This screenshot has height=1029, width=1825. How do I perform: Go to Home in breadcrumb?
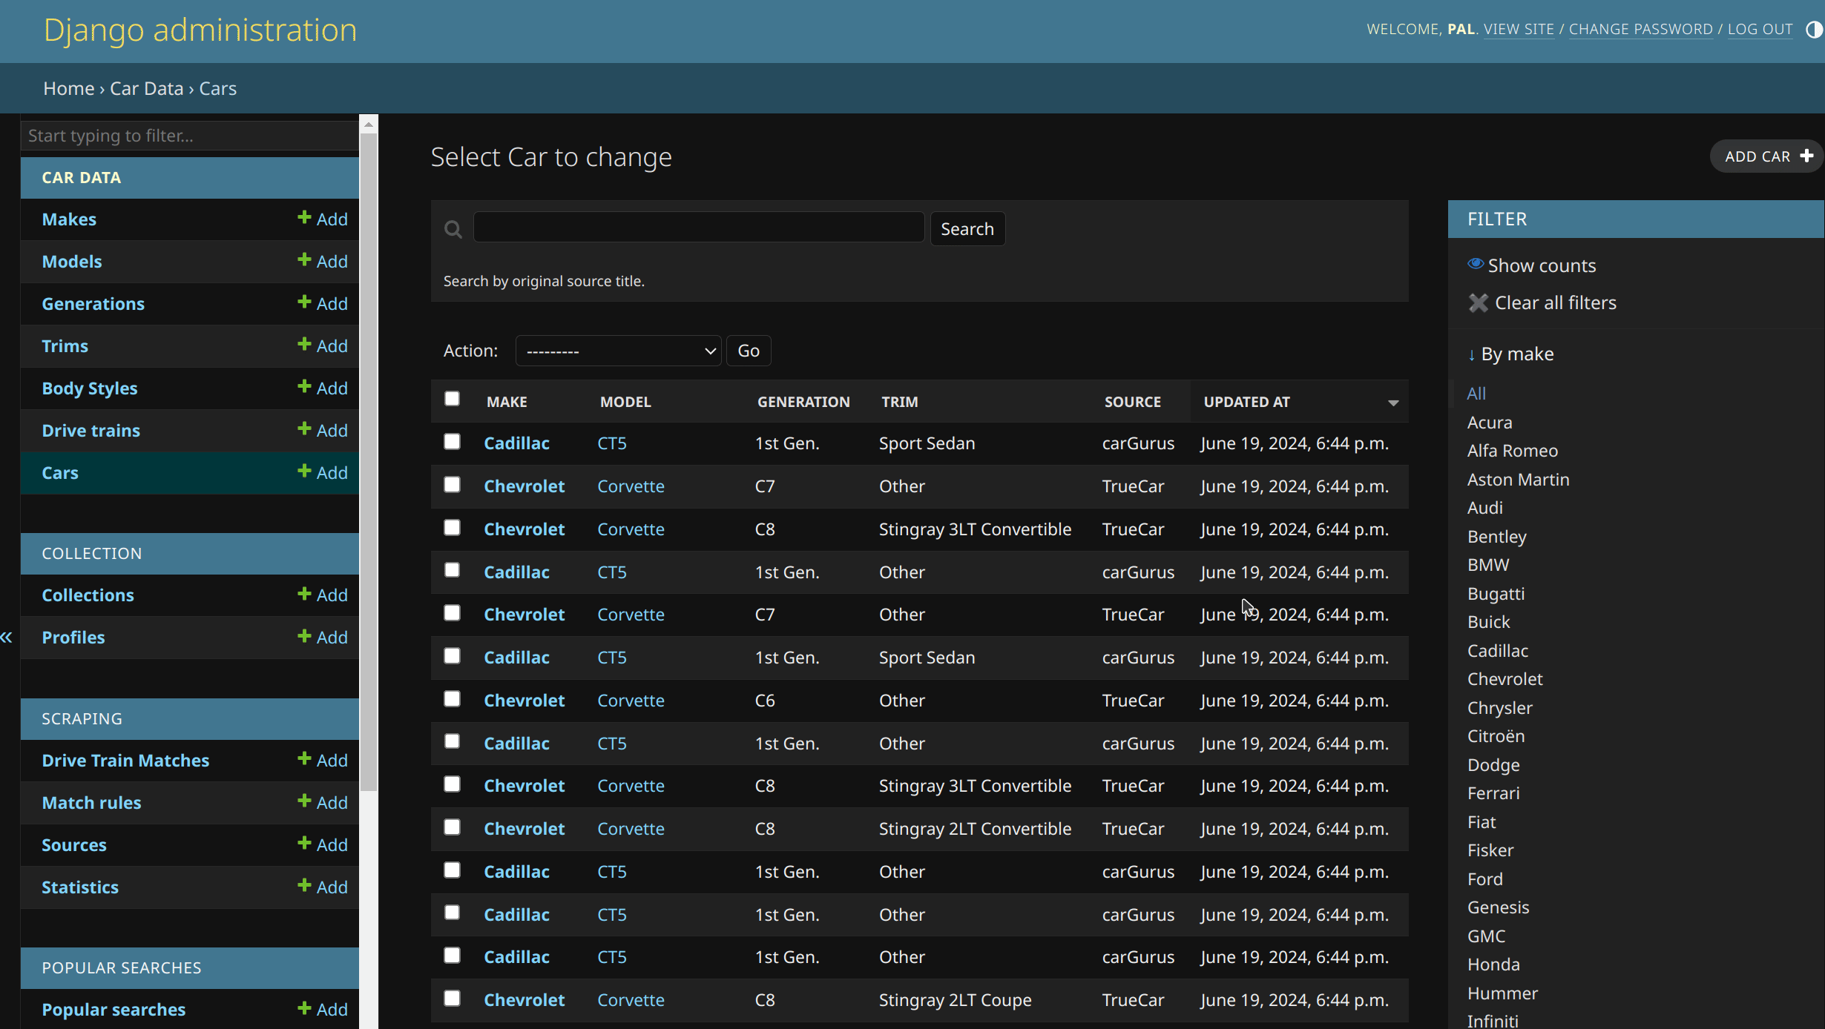pyautogui.click(x=69, y=88)
